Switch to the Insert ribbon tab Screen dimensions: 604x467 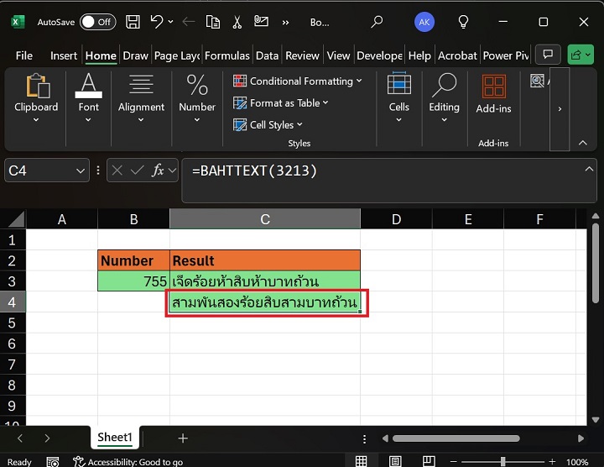(64, 55)
